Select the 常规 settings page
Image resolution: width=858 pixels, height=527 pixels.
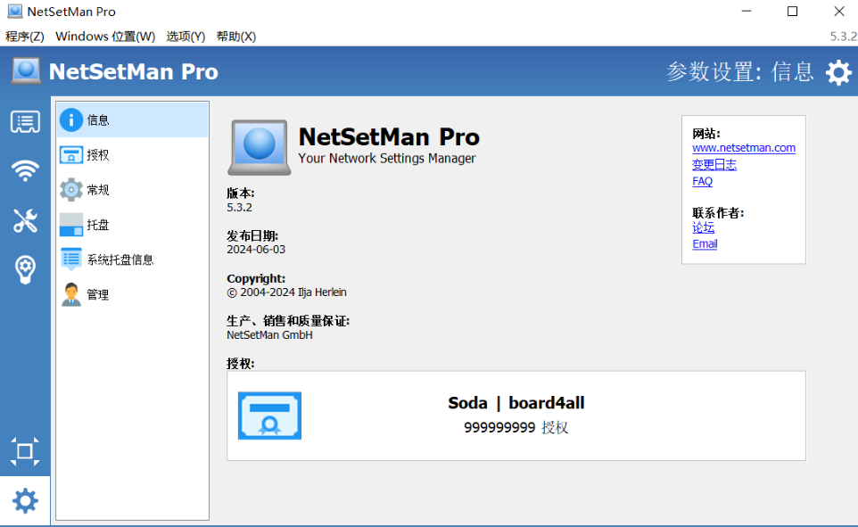point(132,190)
